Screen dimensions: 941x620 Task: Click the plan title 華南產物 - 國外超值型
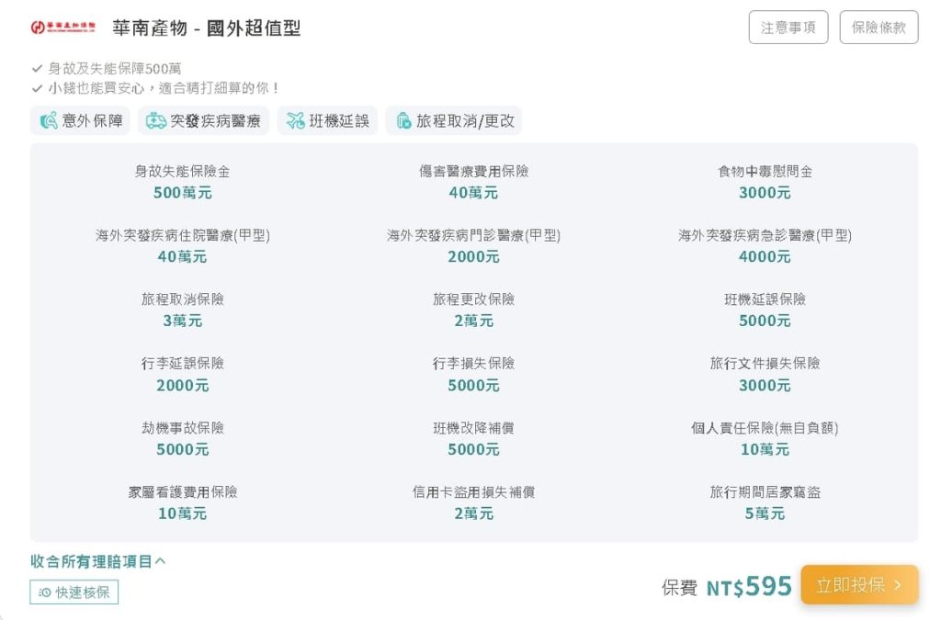pyautogui.click(x=206, y=28)
